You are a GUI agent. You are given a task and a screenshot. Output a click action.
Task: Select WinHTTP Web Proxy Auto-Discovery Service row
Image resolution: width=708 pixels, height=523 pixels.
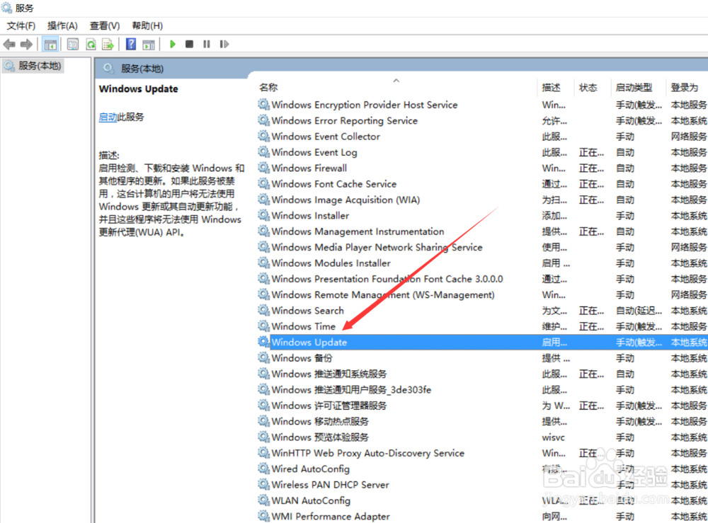click(482, 453)
